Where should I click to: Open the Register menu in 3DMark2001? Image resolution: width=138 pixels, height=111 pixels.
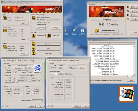(x=27, y=3)
